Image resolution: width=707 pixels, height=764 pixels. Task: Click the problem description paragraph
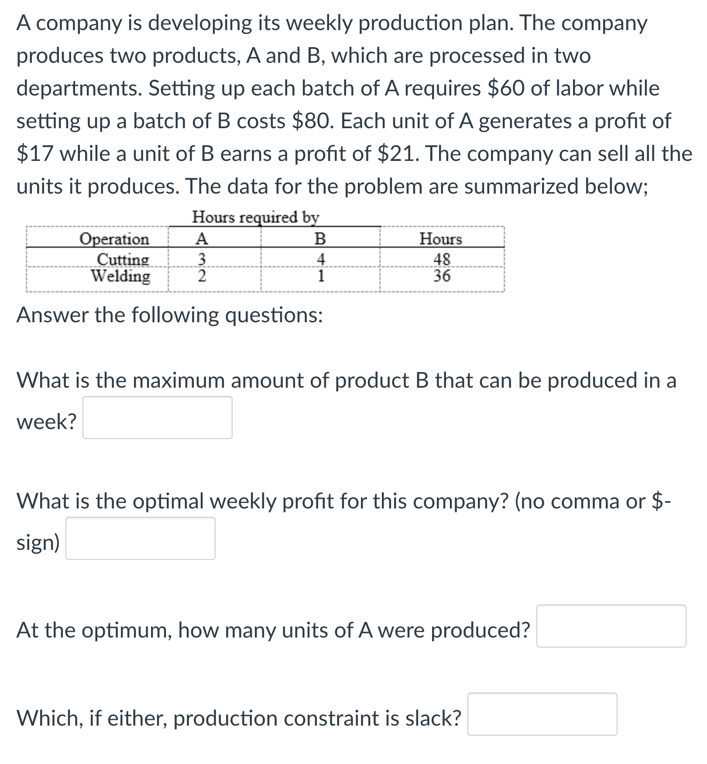[349, 105]
